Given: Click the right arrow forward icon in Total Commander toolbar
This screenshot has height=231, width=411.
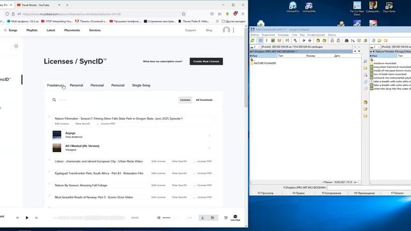Looking at the screenshot, I should tap(310, 40).
